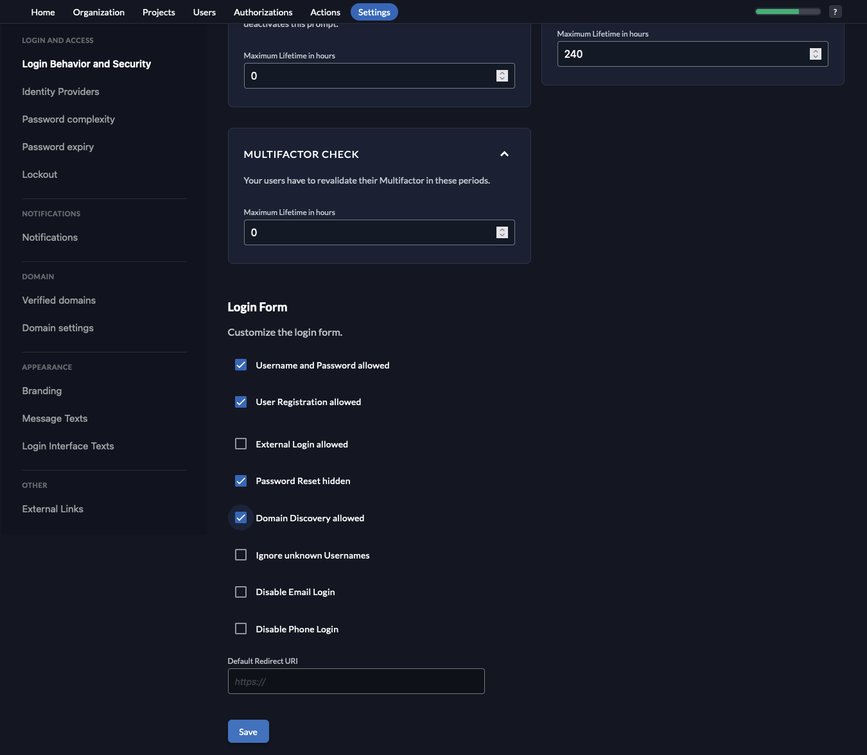Enable External Login allowed
Viewport: 867px width, 755px height.
pyautogui.click(x=240, y=444)
